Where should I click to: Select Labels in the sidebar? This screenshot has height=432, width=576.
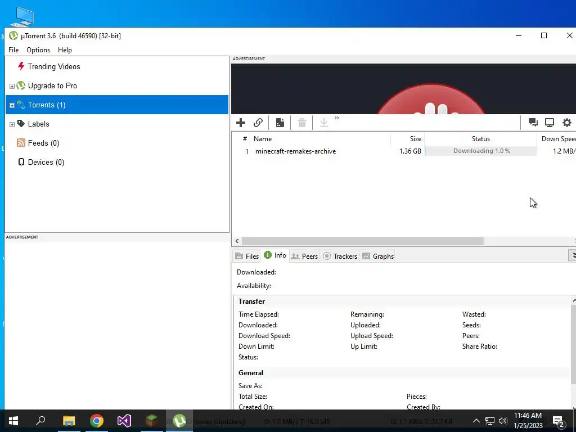(x=39, y=124)
